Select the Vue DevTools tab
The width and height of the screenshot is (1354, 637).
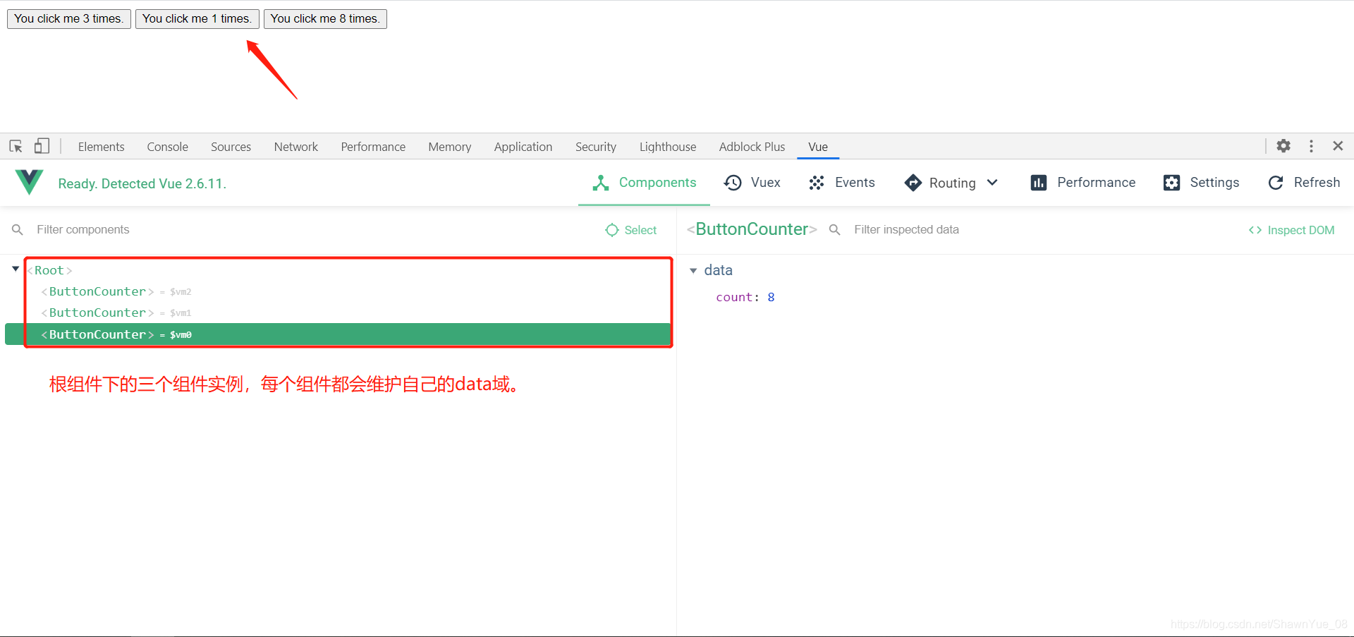818,147
